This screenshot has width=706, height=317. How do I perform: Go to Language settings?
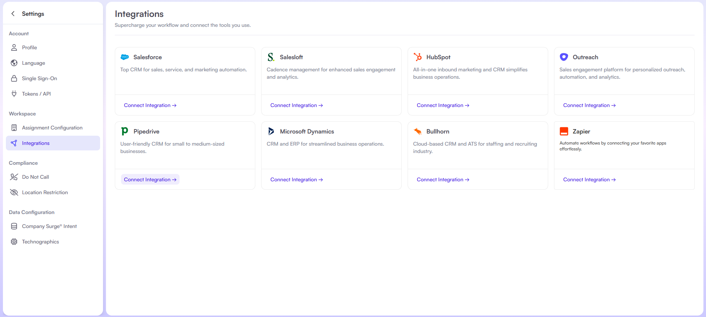click(33, 63)
